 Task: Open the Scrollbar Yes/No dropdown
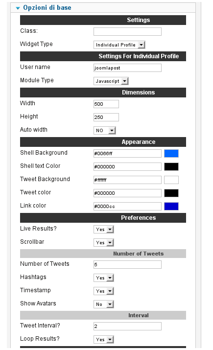point(104,242)
